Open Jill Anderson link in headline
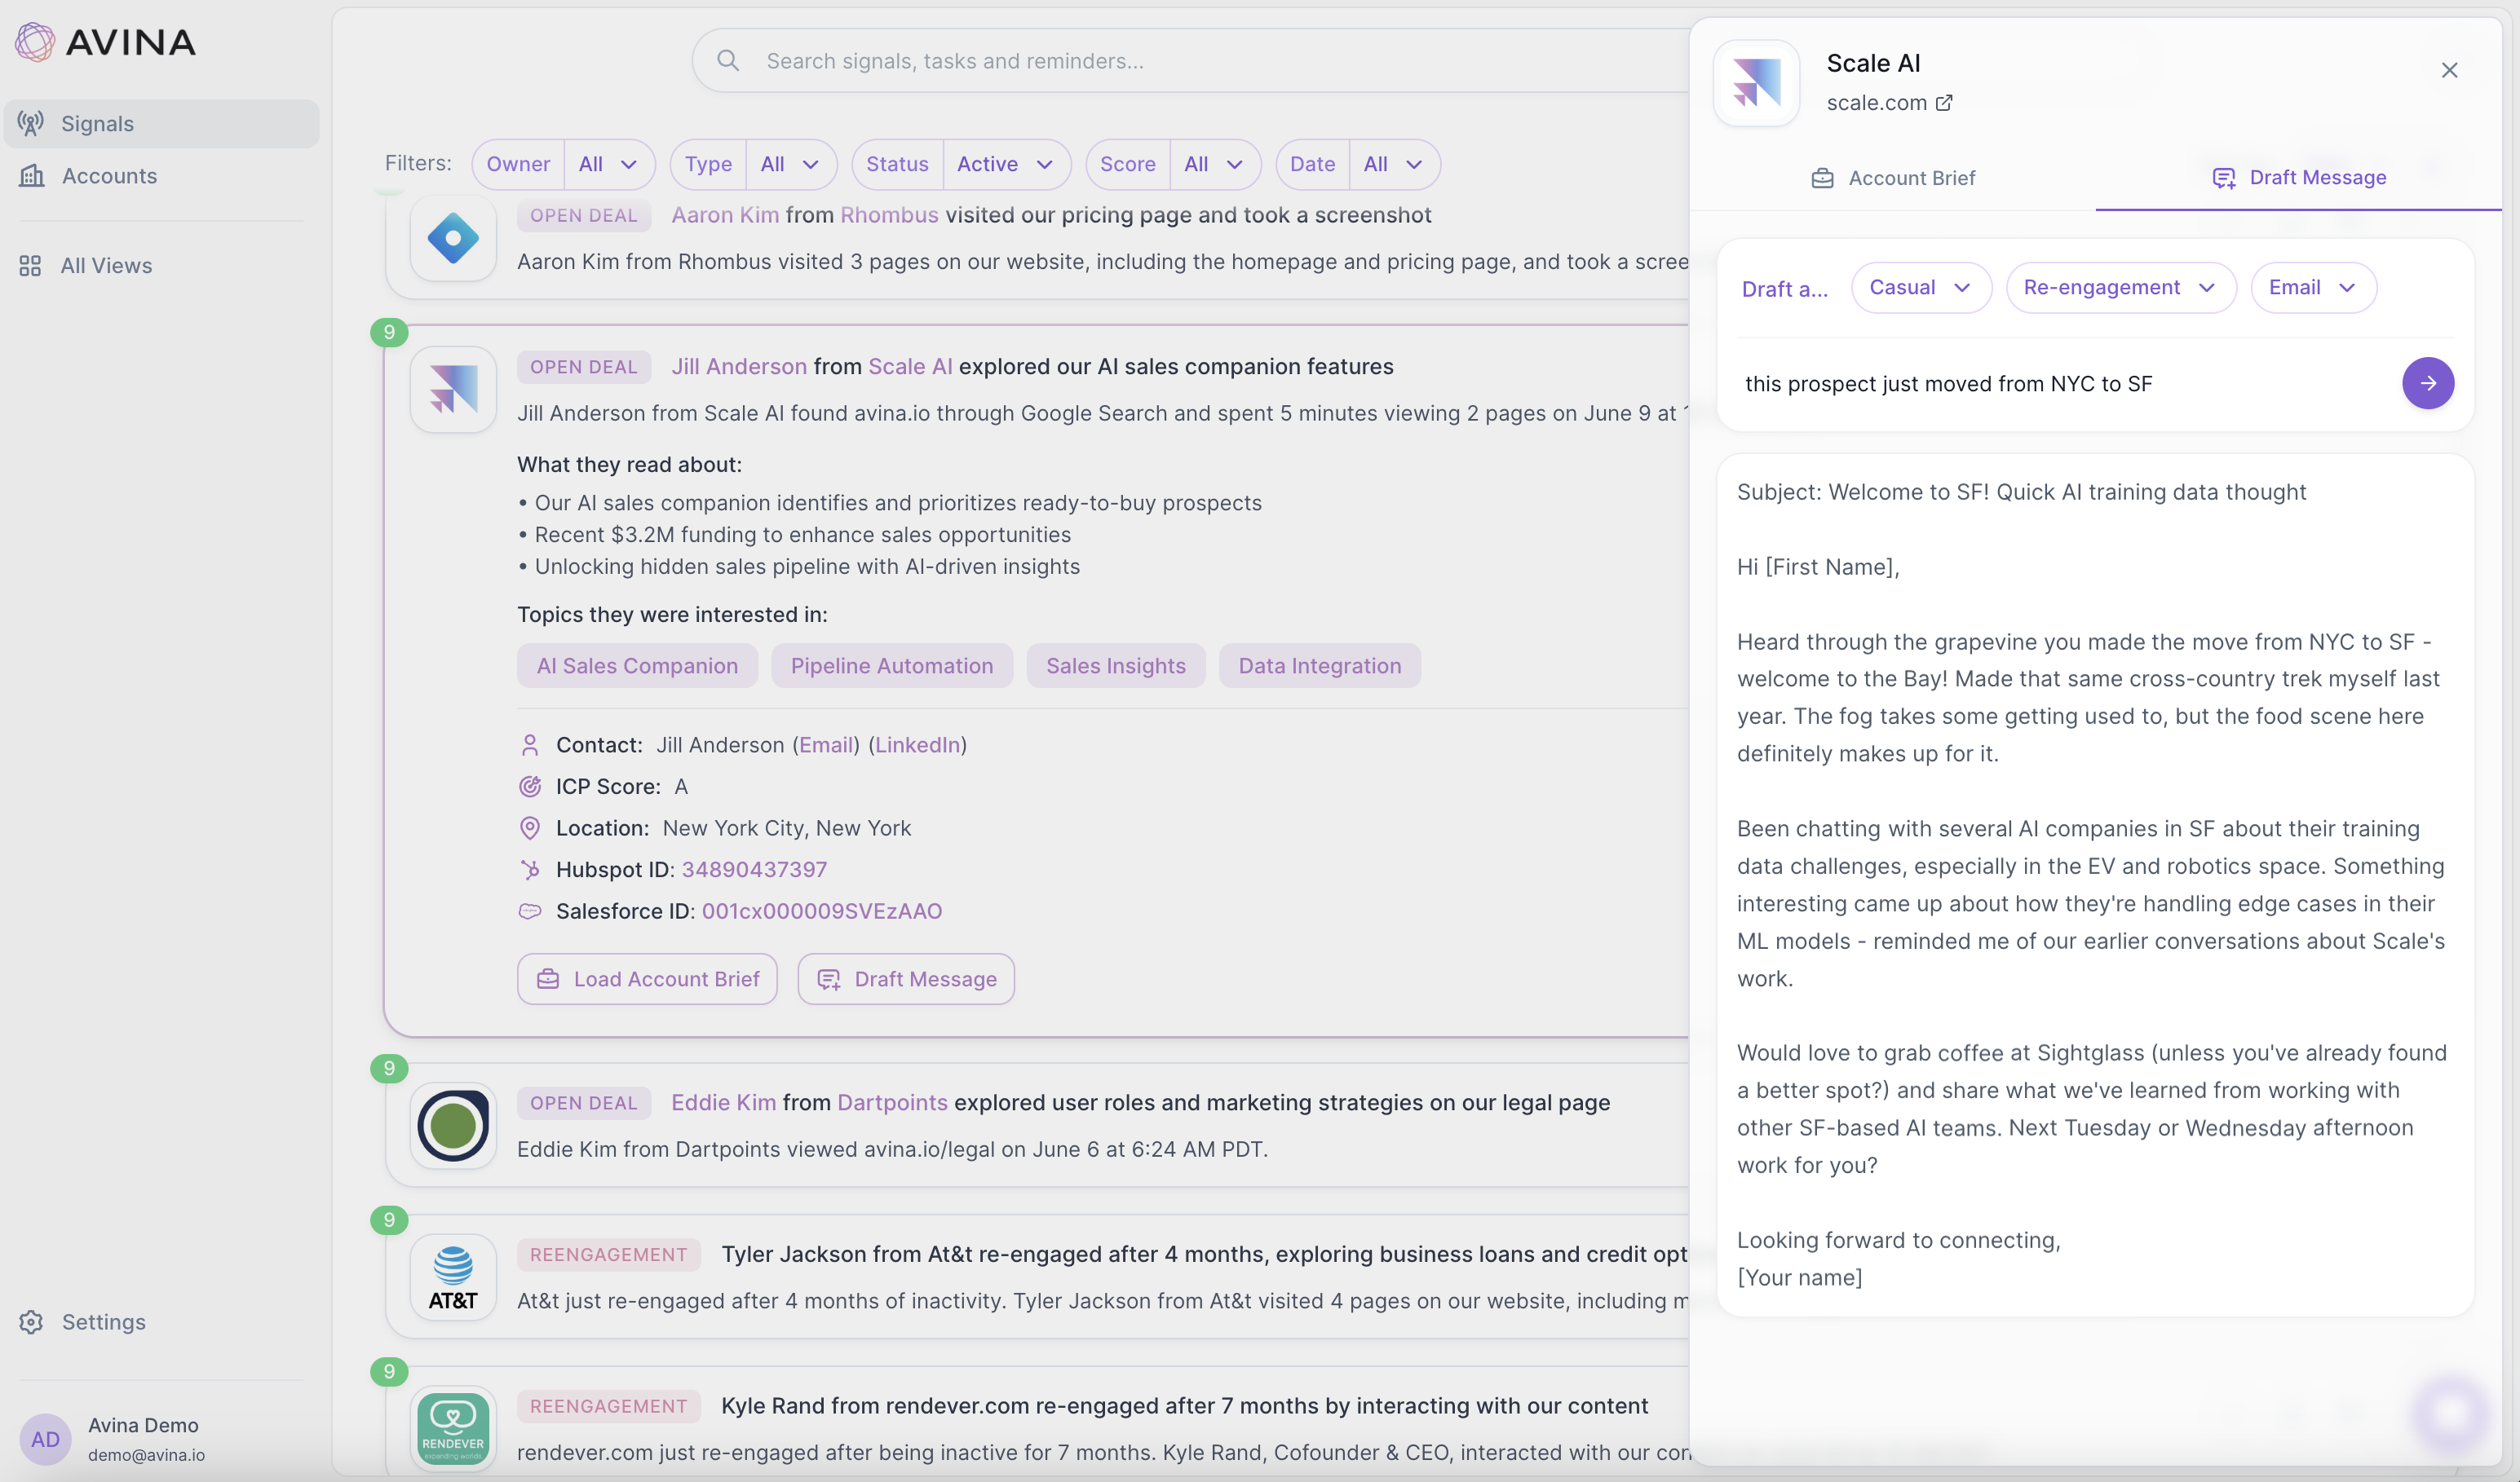Image resolution: width=2520 pixels, height=1482 pixels. pos(739,367)
